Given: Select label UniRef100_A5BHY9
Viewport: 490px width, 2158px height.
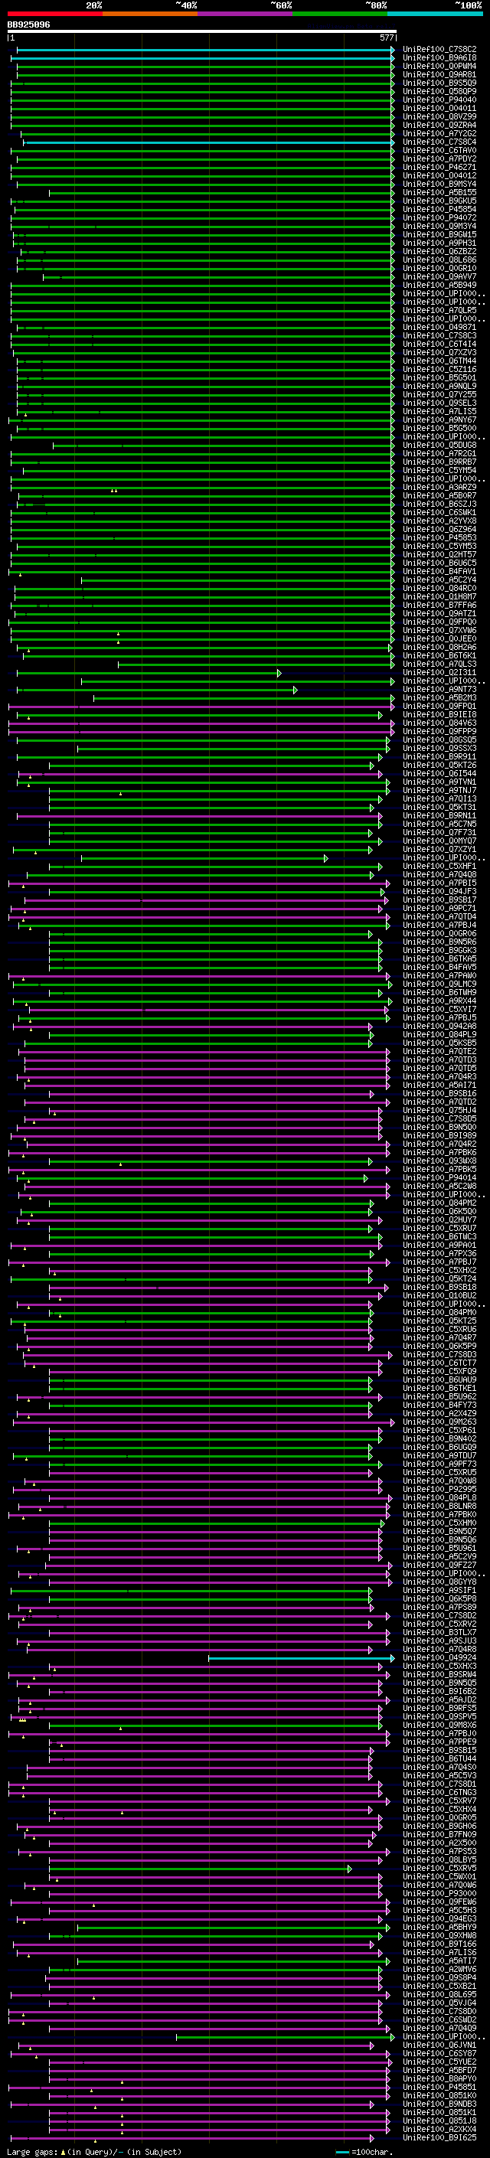Looking at the screenshot, I should 439,1928.
